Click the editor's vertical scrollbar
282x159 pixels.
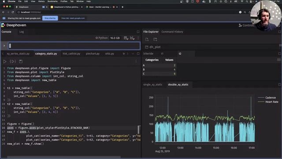click(139, 129)
